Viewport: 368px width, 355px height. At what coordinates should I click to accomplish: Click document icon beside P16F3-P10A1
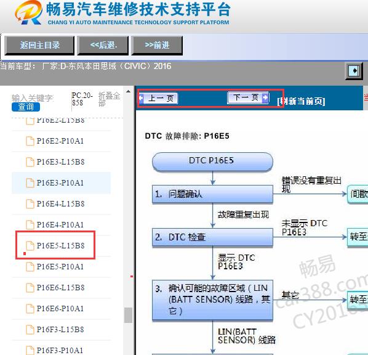[x=30, y=350]
